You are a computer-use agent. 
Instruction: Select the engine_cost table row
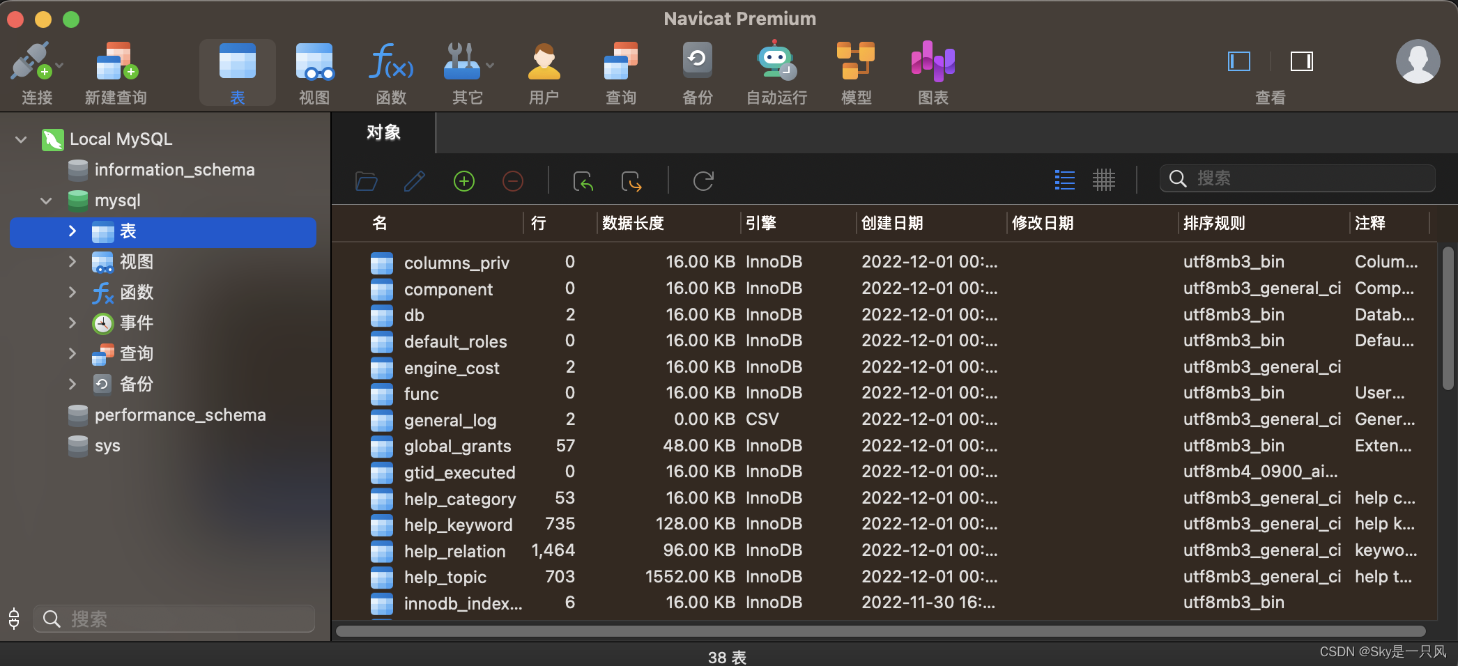[x=884, y=367]
